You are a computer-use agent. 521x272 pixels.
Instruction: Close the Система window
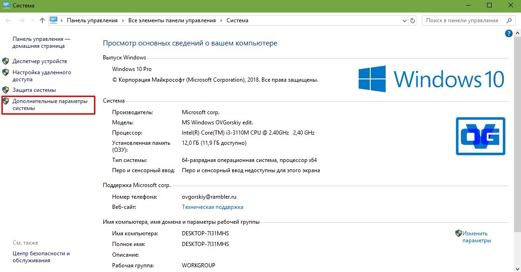(x=511, y=5)
